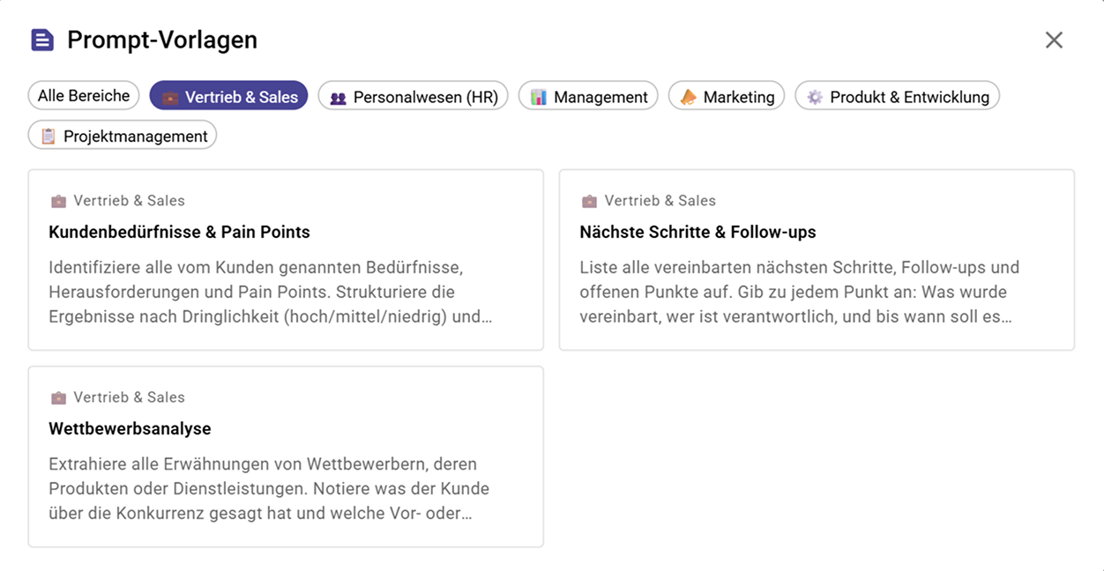Click the megaphone icon in Marketing chip

click(688, 97)
